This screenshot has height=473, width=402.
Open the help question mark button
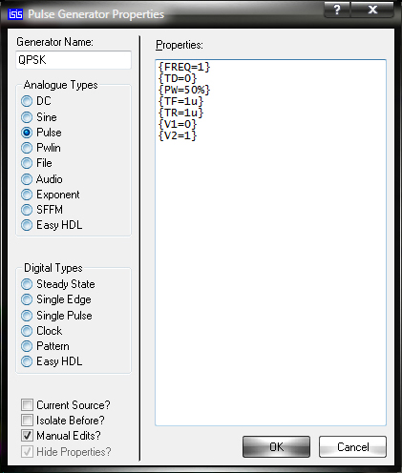(x=337, y=10)
